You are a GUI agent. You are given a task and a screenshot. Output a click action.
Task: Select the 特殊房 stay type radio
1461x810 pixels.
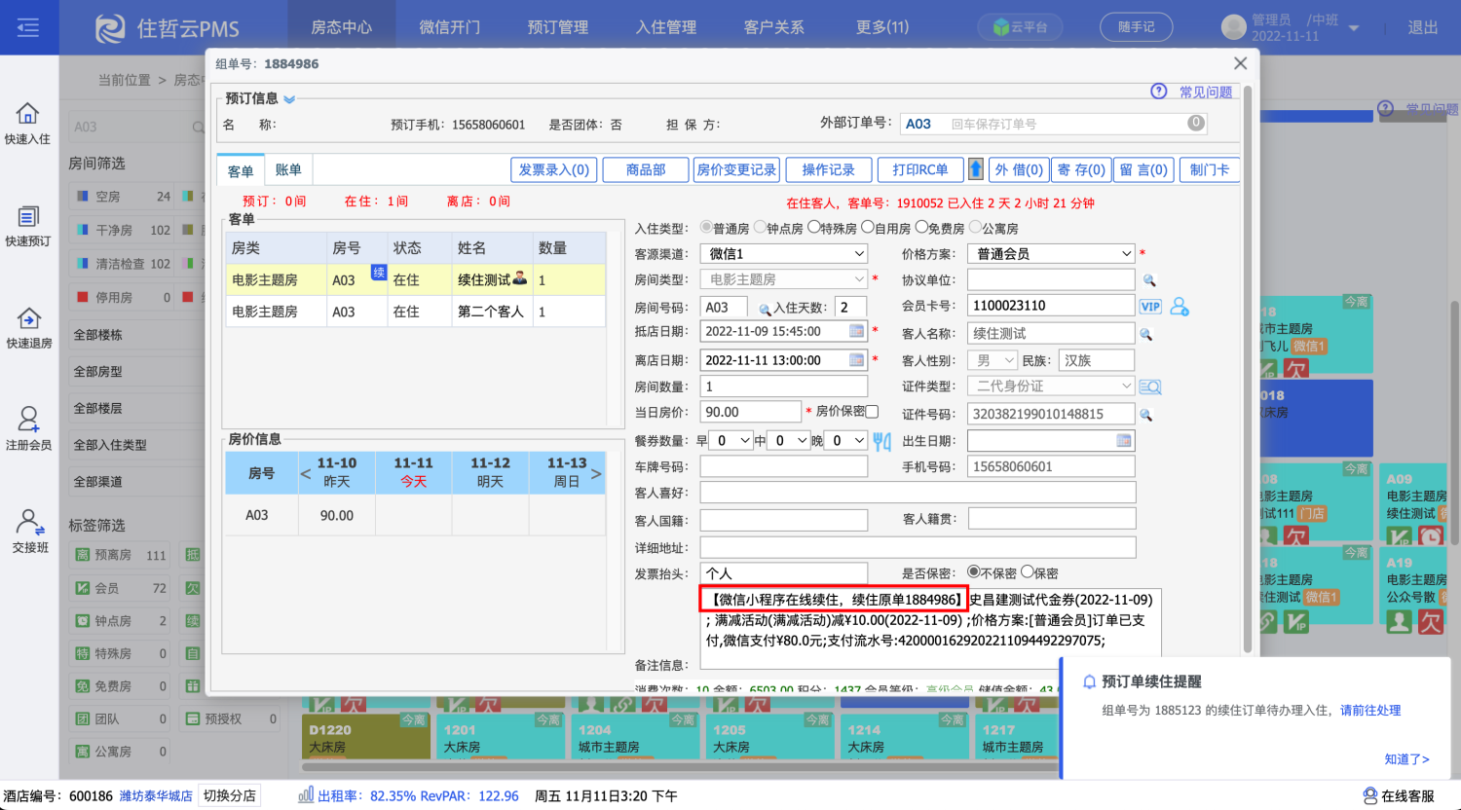point(813,227)
